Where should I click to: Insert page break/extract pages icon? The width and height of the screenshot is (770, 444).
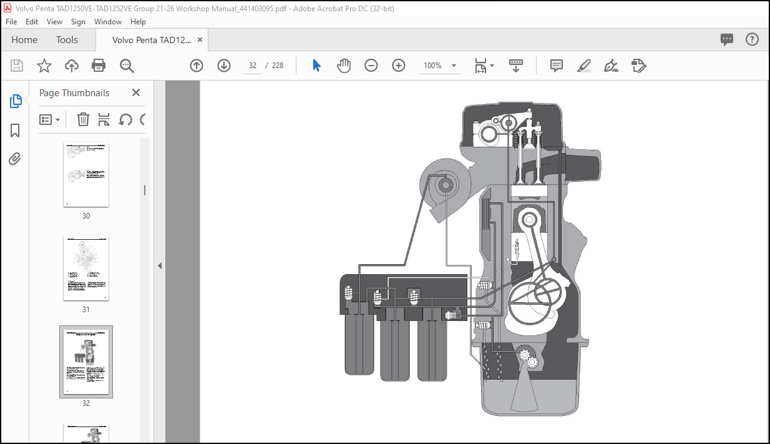pos(104,119)
